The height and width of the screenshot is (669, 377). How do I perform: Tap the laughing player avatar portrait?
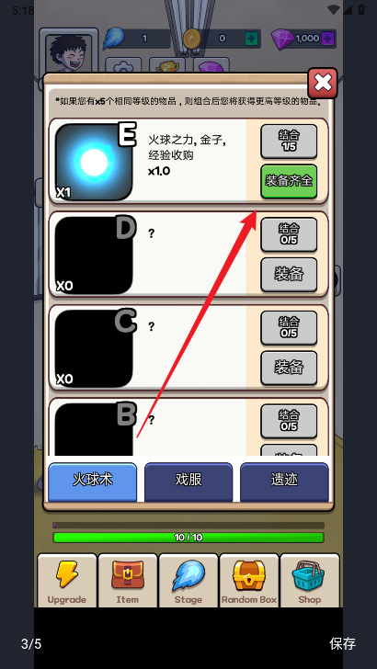pyautogui.click(x=68, y=53)
